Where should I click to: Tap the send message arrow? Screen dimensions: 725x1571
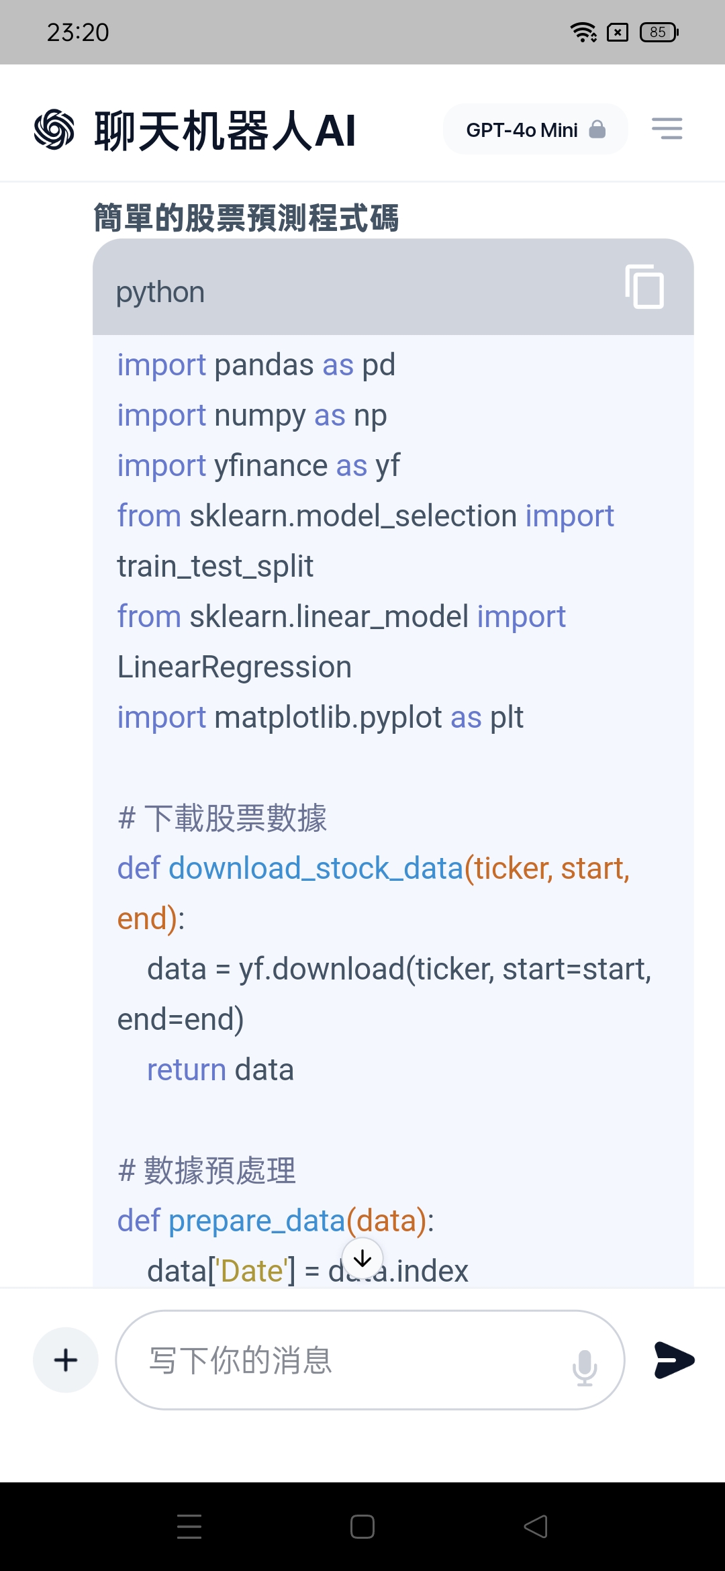(x=674, y=1360)
